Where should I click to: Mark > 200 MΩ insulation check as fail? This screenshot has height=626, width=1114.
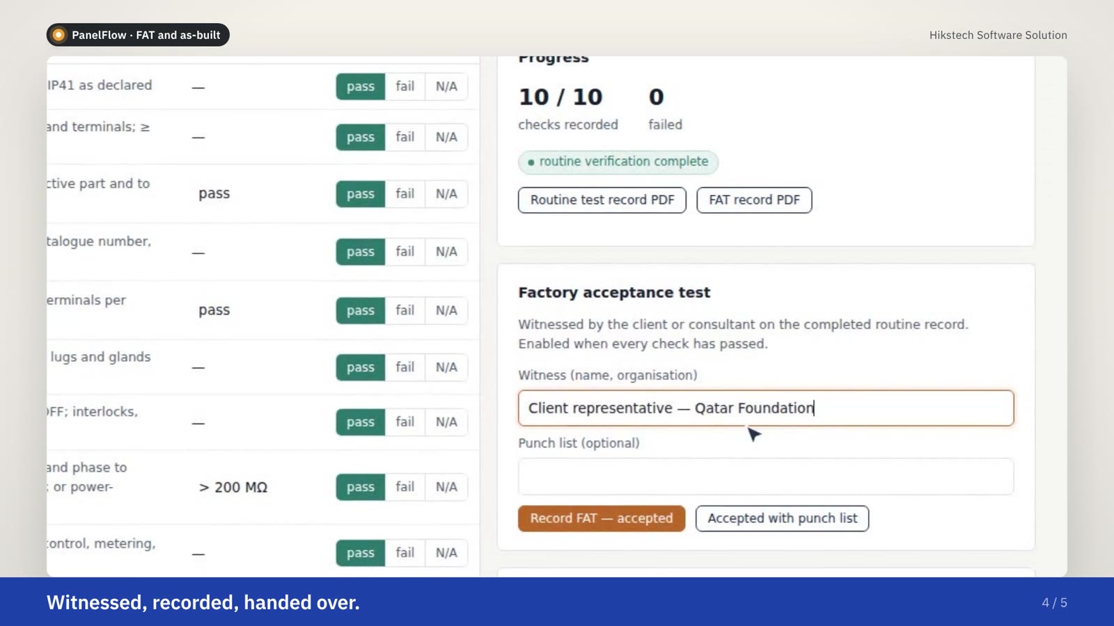click(405, 487)
